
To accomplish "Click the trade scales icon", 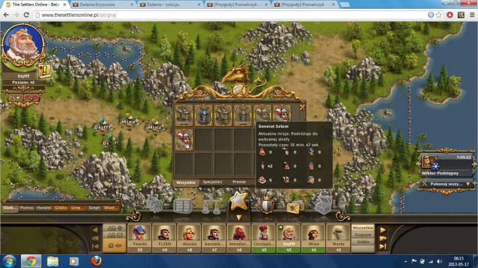I will pyautogui.click(x=210, y=206).
